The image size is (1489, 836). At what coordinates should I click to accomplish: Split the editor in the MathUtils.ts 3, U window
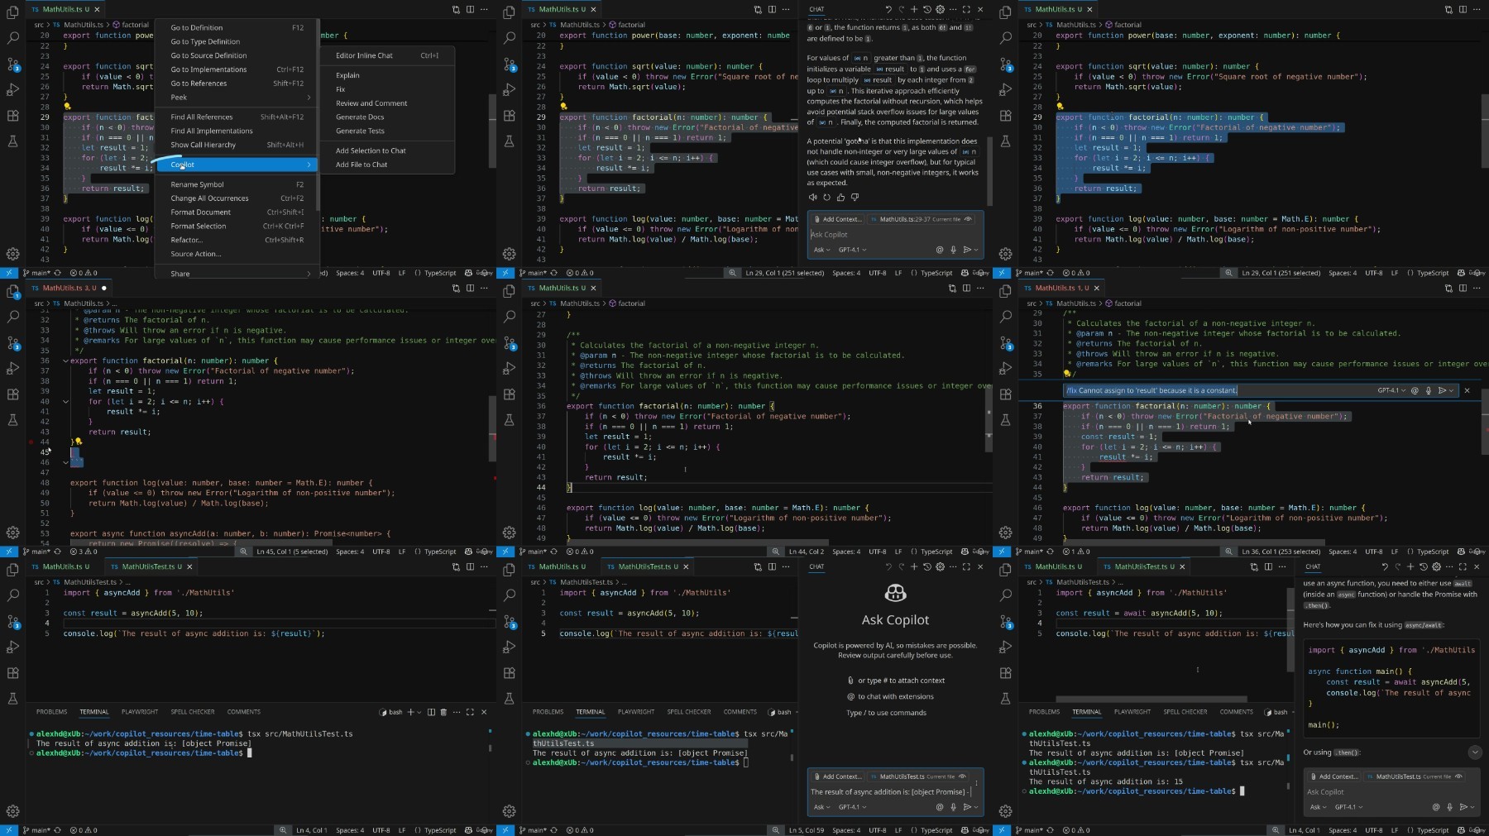click(x=470, y=289)
